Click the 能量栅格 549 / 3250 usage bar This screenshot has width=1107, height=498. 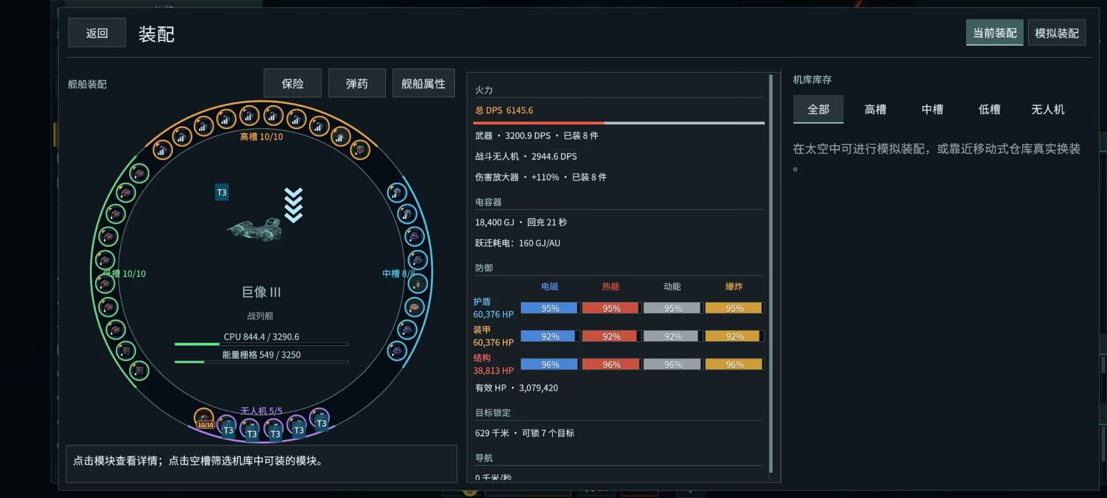(x=261, y=362)
